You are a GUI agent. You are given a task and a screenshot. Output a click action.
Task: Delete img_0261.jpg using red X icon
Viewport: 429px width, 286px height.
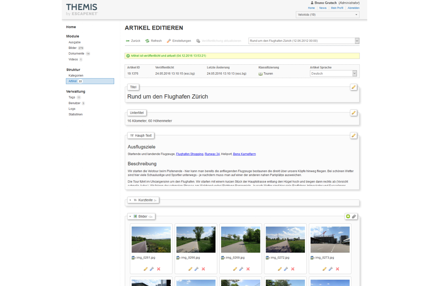pyautogui.click(x=158, y=269)
